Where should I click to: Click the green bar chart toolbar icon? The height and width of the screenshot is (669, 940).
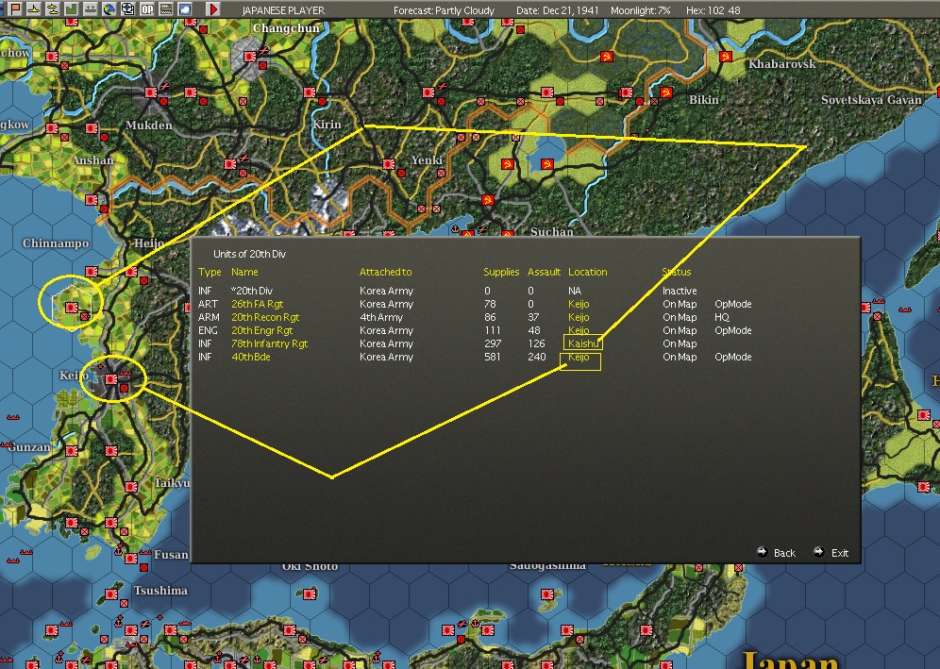coord(72,9)
